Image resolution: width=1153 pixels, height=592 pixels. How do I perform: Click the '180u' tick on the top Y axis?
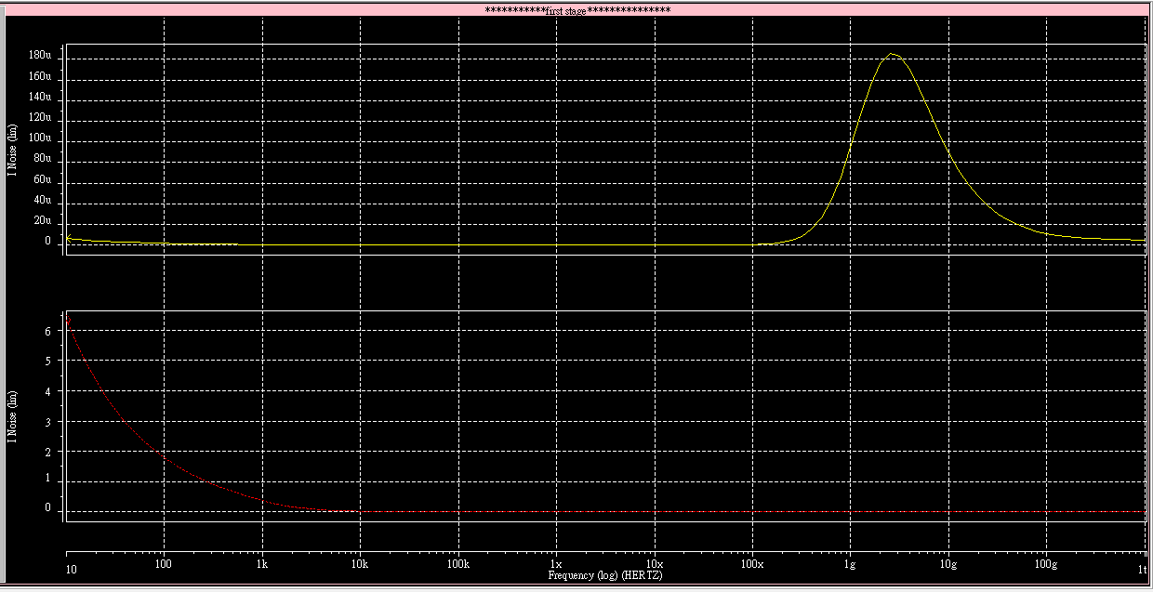coord(40,56)
